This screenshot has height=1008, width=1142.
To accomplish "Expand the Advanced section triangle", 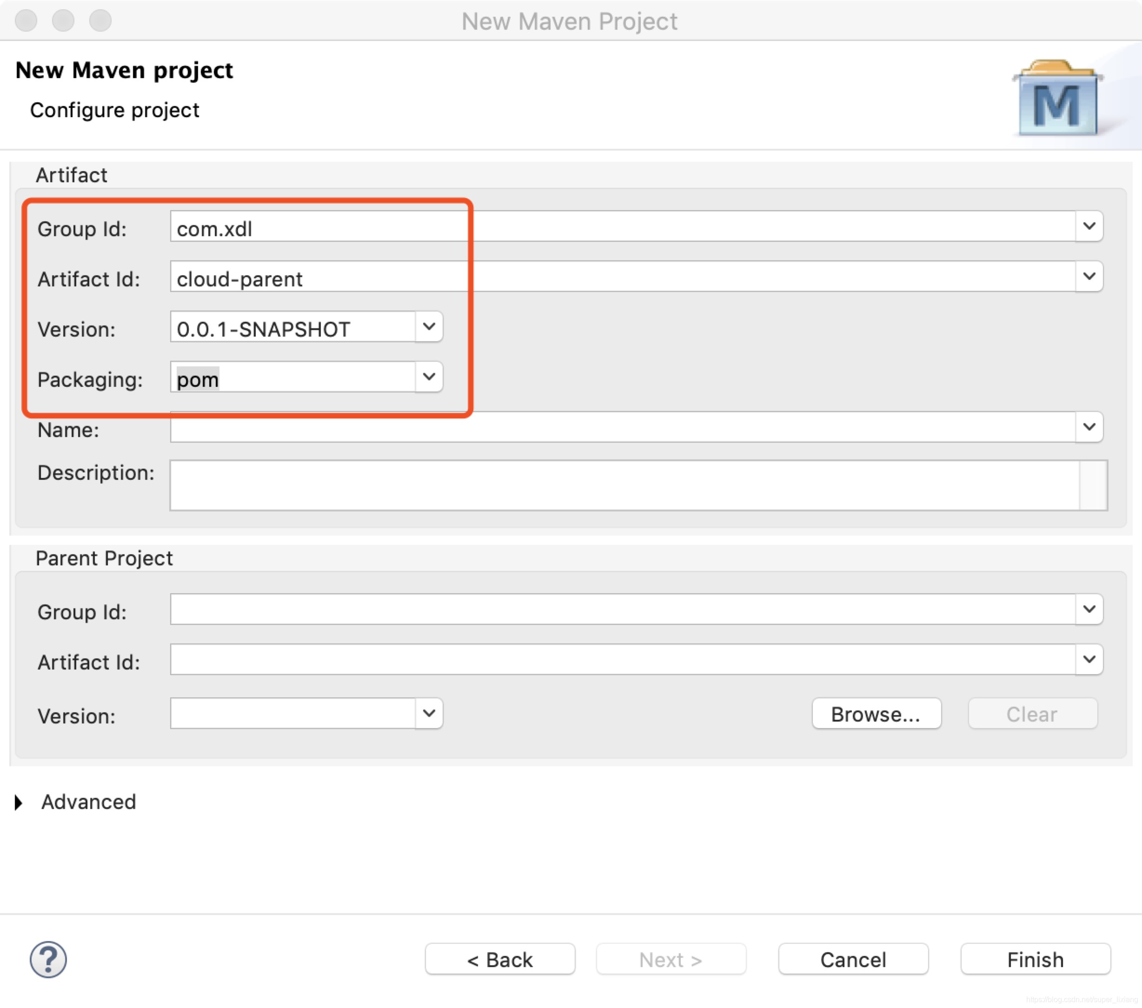I will click(x=19, y=802).
